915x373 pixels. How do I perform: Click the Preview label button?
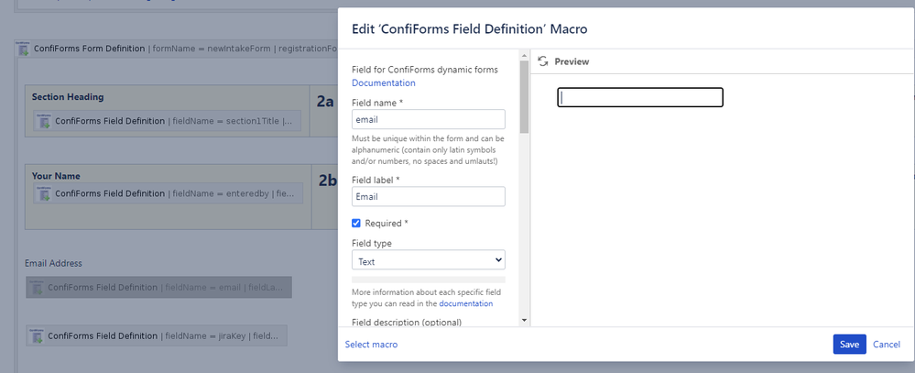click(572, 61)
